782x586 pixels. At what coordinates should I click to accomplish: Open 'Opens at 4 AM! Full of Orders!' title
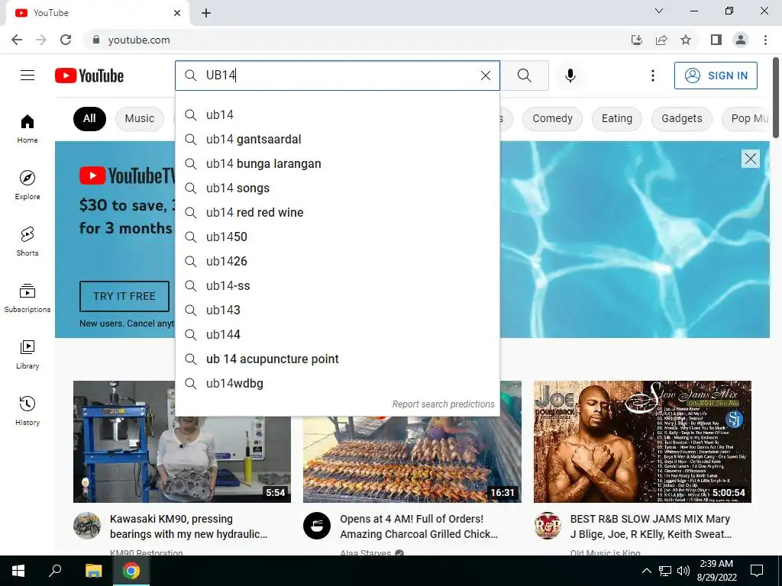point(419,526)
